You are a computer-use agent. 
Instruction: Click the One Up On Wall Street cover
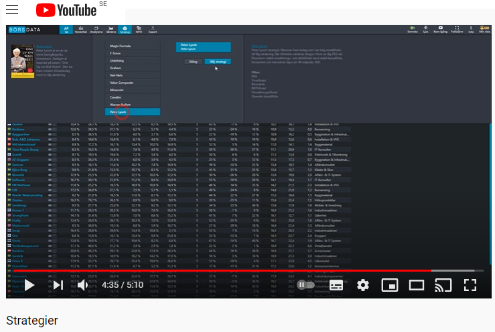[22, 62]
